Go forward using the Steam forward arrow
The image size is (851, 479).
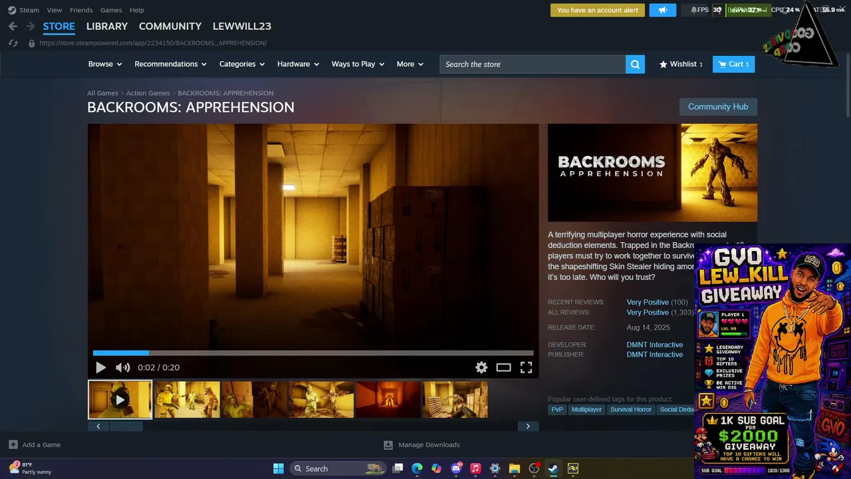[30, 27]
